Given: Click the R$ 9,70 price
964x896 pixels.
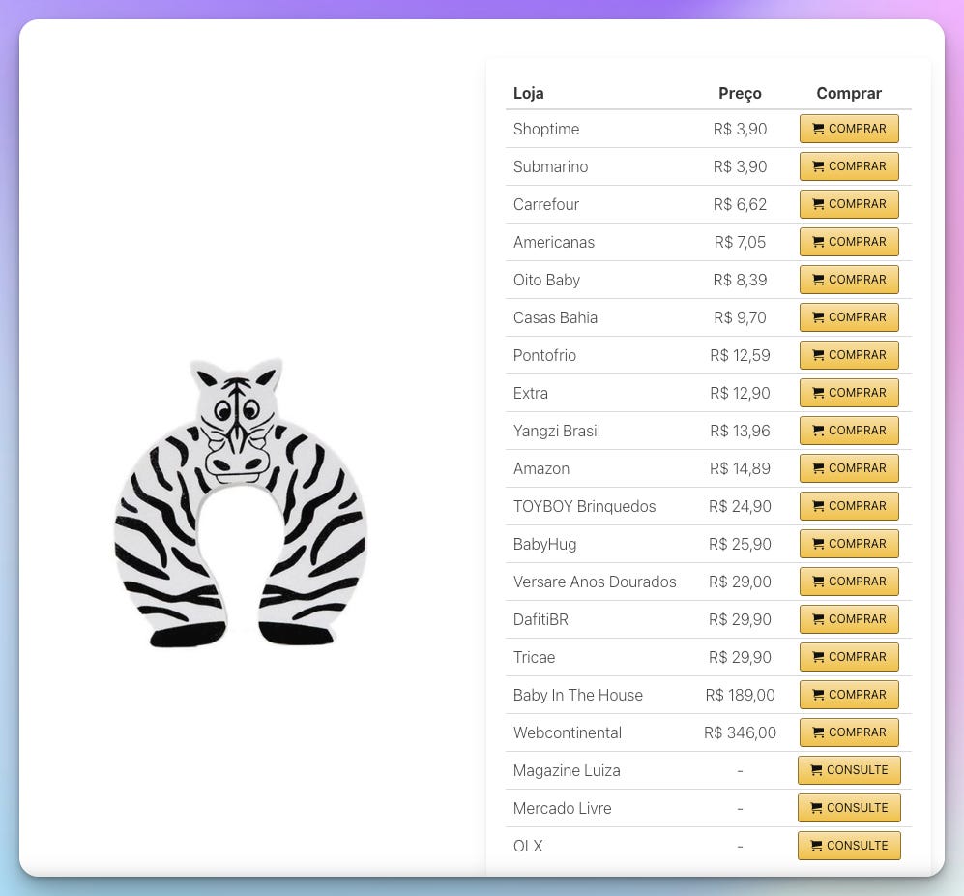Looking at the screenshot, I should [740, 317].
